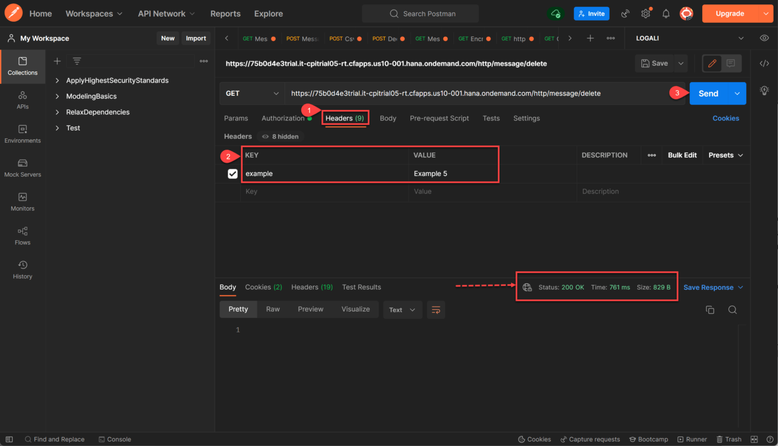This screenshot has width=778, height=446.
Task: Click the environment quick look eye icon
Action: pyautogui.click(x=764, y=38)
